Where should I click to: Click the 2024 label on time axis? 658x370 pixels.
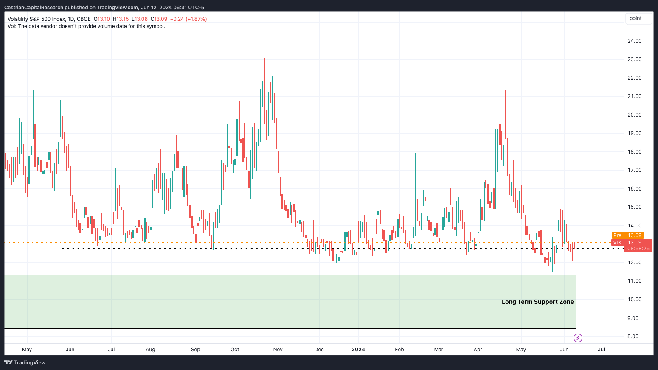pyautogui.click(x=358, y=350)
